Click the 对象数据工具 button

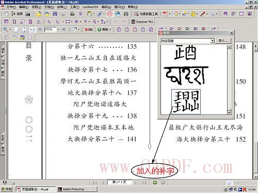146,14
